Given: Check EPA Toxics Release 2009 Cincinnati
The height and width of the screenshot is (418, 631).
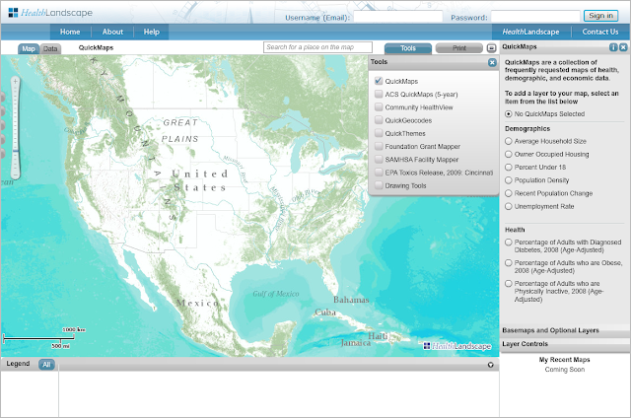Looking at the screenshot, I should click(x=379, y=173).
